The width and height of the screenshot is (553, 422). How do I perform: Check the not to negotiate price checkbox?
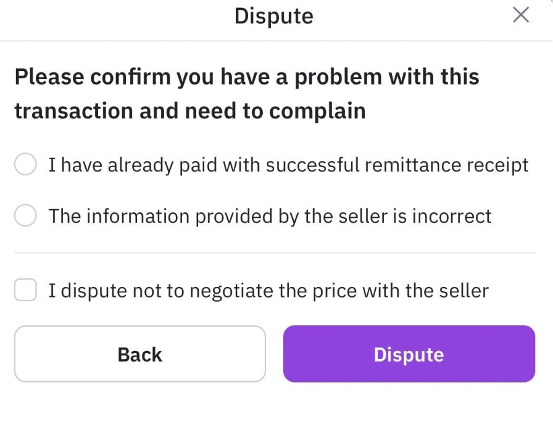coord(25,291)
